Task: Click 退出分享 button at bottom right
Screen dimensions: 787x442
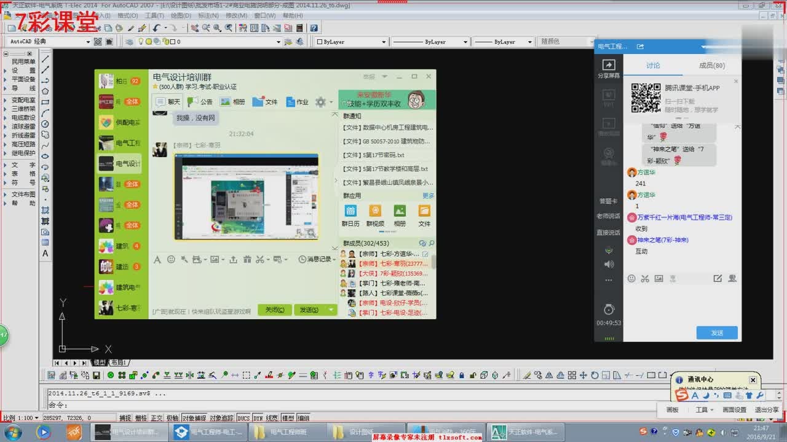Action: (x=767, y=409)
